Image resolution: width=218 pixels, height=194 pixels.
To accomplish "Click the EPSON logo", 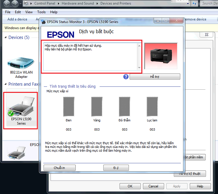I will pyautogui.click(x=61, y=35).
